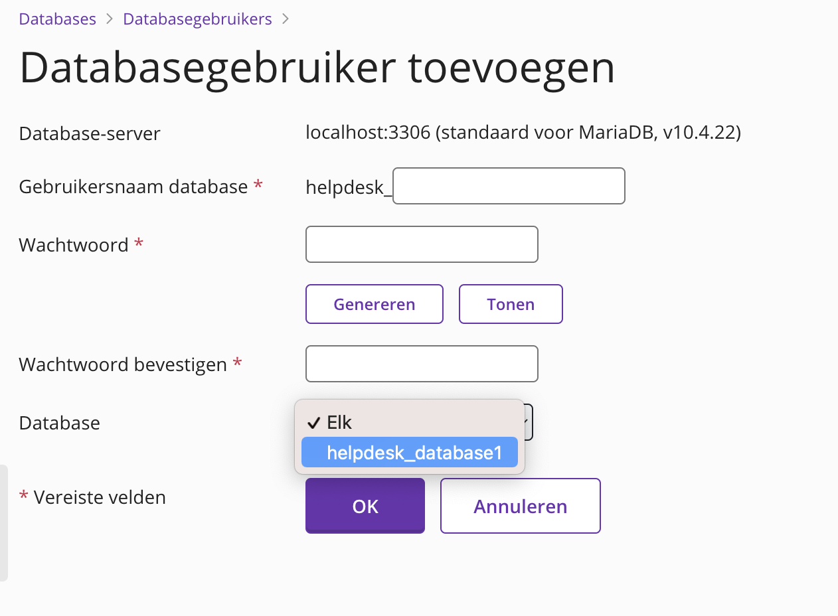Open the Databases breadcrumb link
The height and width of the screenshot is (616, 838).
tap(57, 19)
